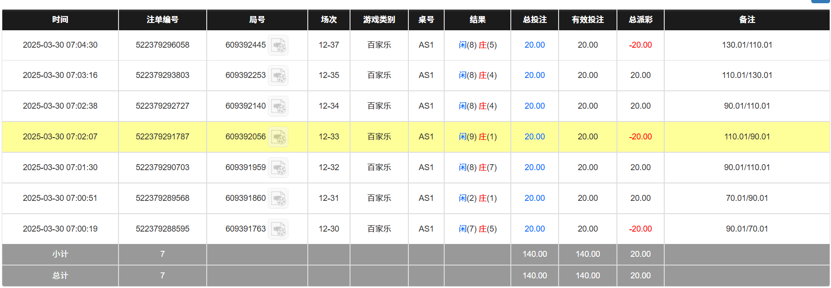The image size is (831, 288).
Task: Show video replay for round 609391763
Action: point(278,229)
